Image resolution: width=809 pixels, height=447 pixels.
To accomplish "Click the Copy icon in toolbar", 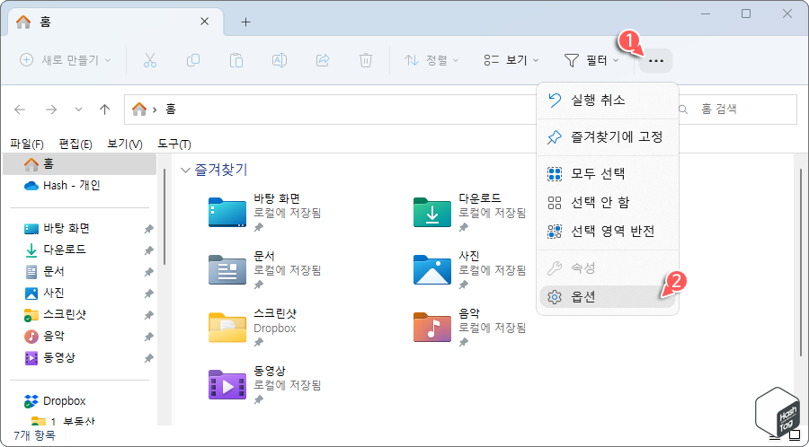I will coord(193,60).
